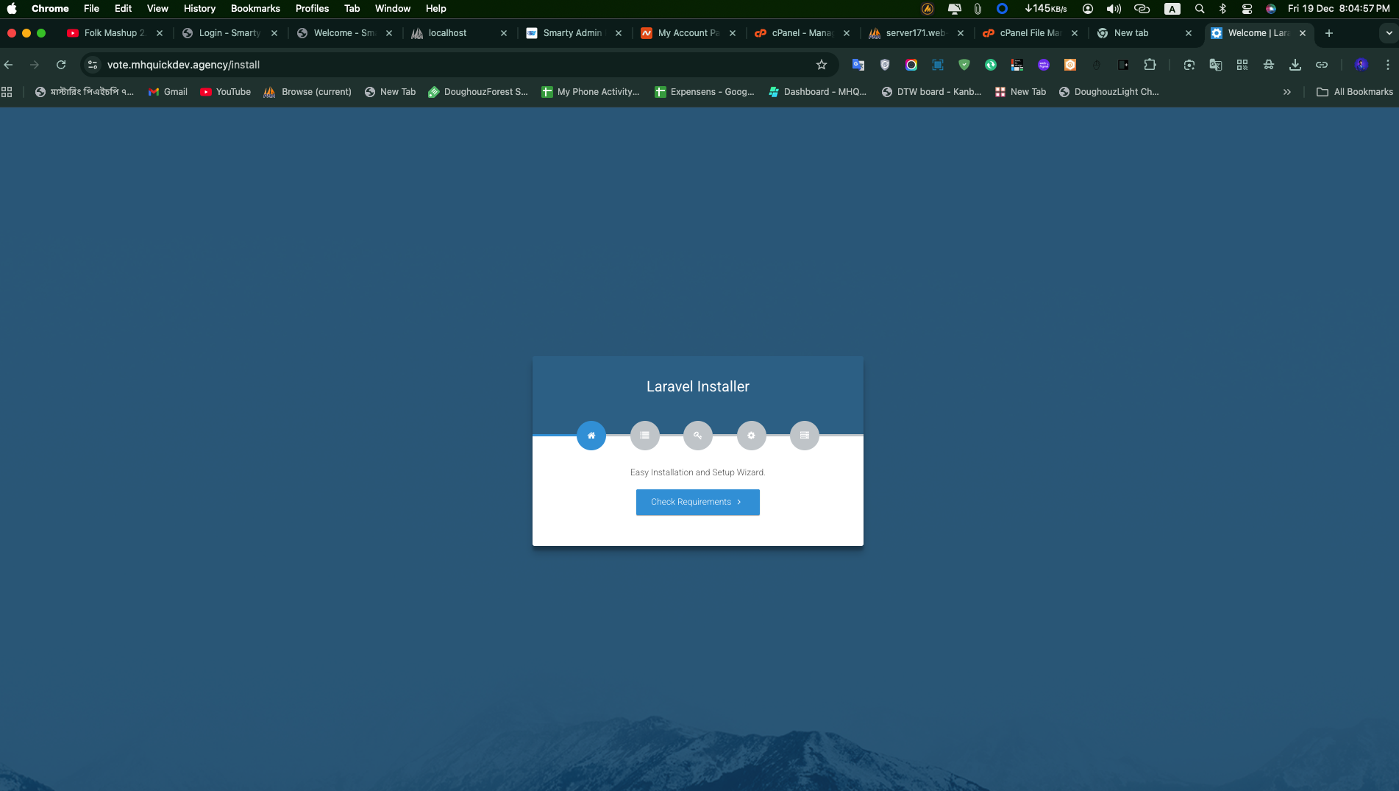Click the permissions key step icon
Viewport: 1399px width, 791px height.
point(697,436)
